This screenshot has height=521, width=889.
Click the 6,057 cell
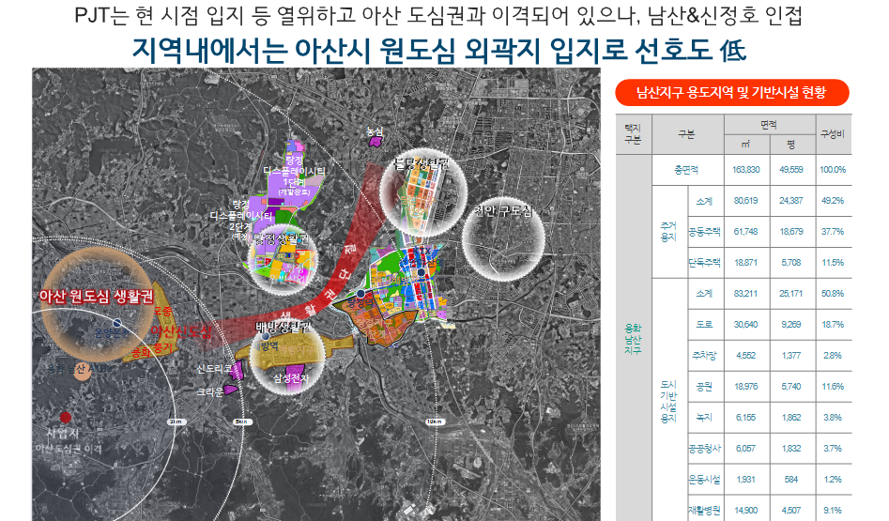click(x=746, y=449)
